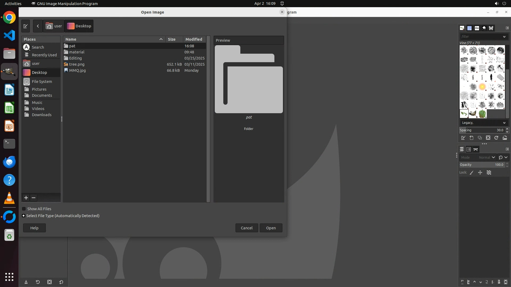Open the Channels tab icon

469,149
